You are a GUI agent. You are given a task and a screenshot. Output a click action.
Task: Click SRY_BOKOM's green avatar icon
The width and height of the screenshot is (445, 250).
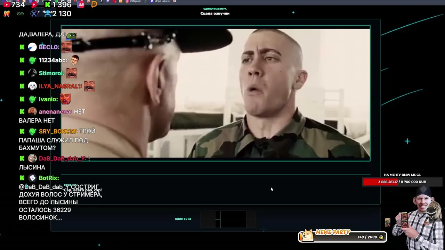[32, 132]
